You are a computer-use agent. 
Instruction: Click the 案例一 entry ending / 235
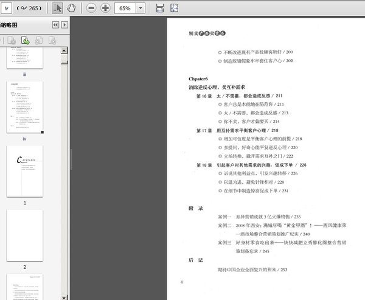click(x=259, y=217)
